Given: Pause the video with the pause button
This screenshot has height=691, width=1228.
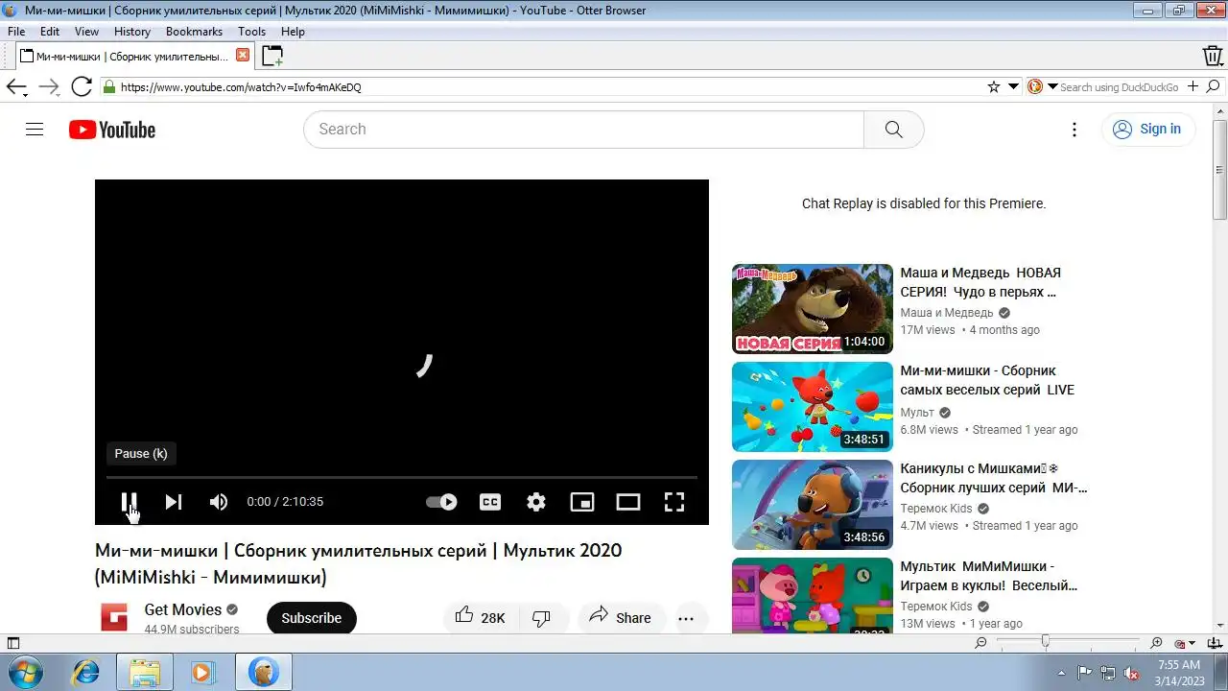Looking at the screenshot, I should click(x=129, y=501).
